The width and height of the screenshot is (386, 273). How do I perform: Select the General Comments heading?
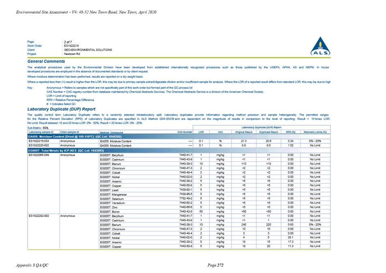(x=46, y=62)
